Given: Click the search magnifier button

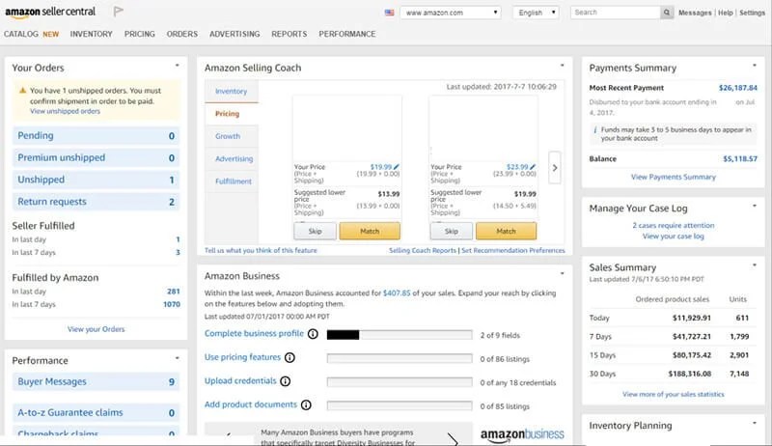Looking at the screenshot, I should (x=666, y=13).
